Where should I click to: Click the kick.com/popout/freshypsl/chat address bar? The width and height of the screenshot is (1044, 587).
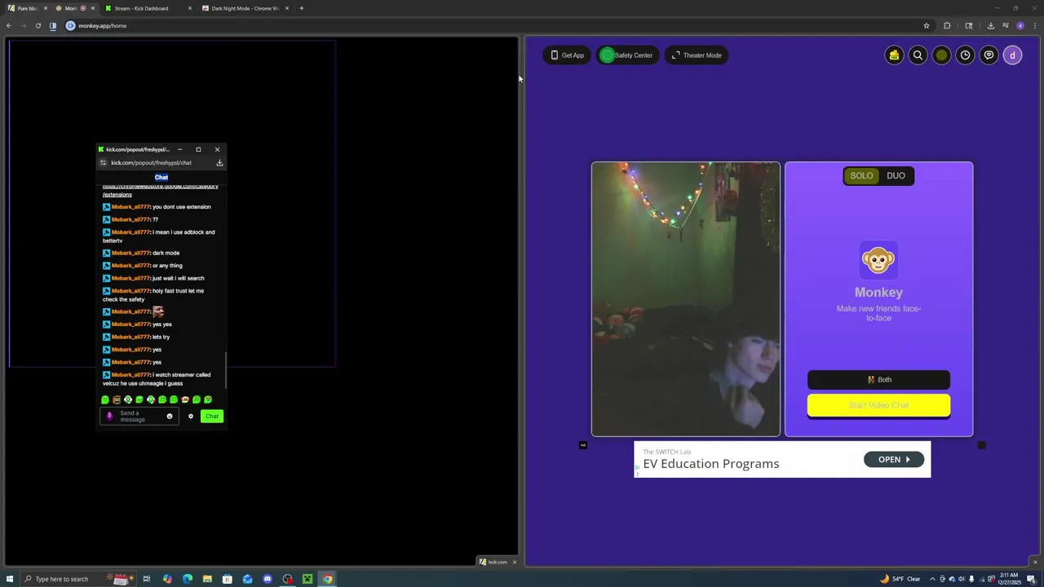(x=151, y=162)
